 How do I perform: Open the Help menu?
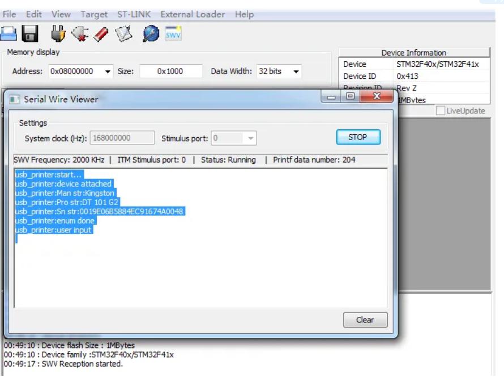coord(244,15)
